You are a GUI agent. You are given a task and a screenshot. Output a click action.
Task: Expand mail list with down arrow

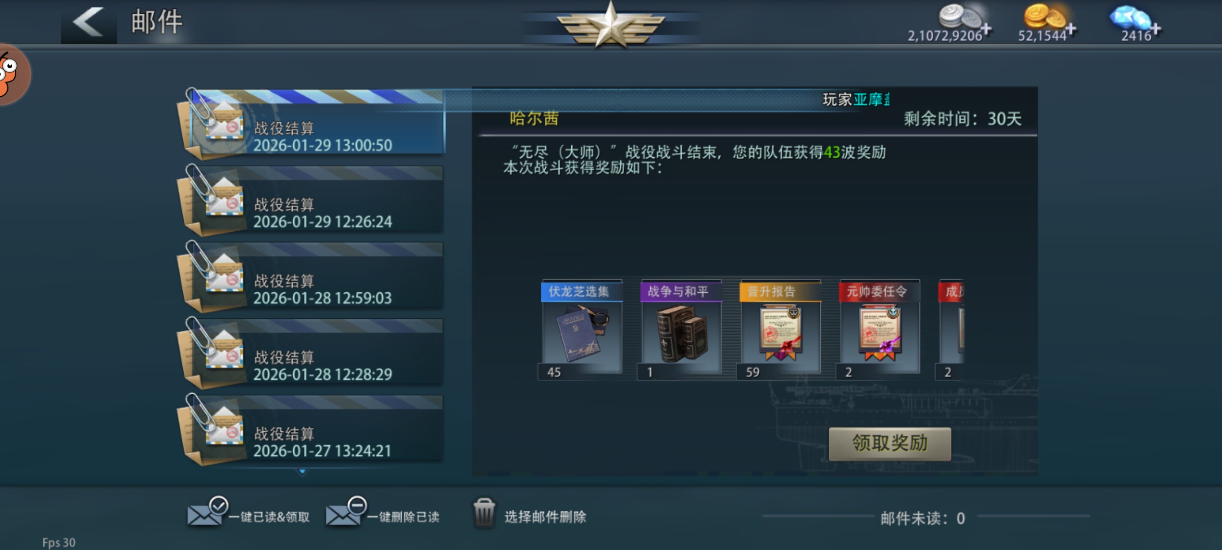[302, 472]
